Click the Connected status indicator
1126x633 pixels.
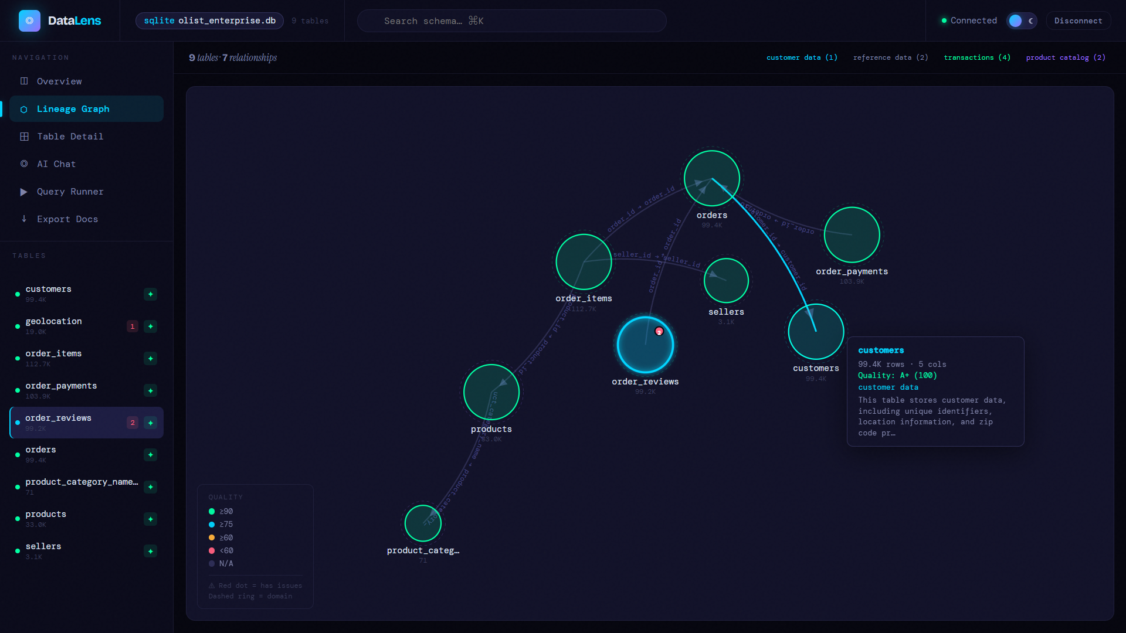coord(969,21)
